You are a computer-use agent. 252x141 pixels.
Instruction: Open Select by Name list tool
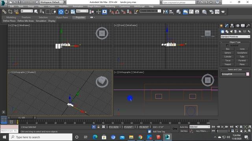pos(42,12)
